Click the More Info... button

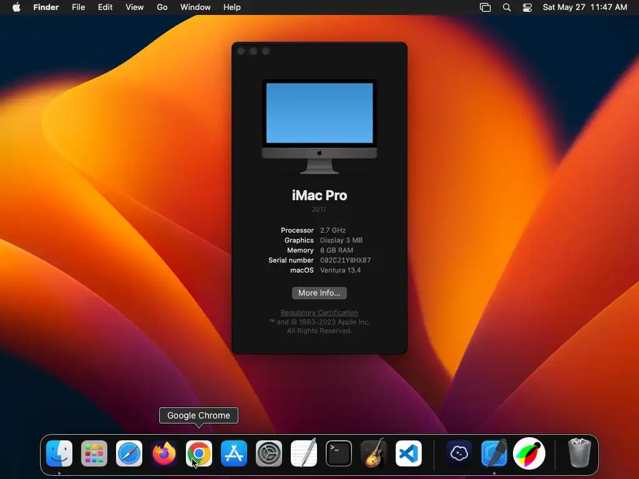(x=319, y=293)
